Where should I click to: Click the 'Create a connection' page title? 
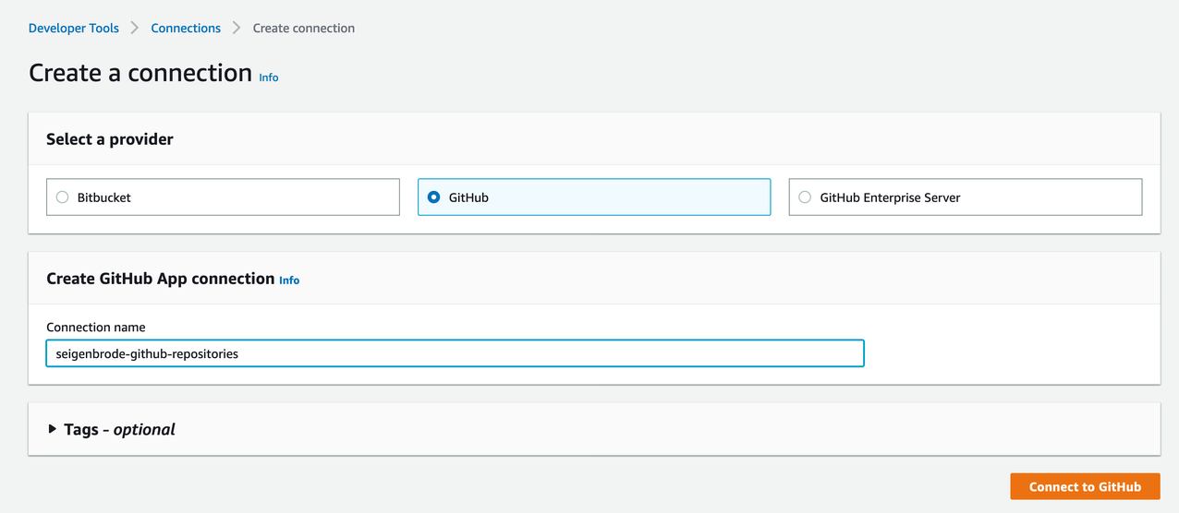[x=140, y=73]
